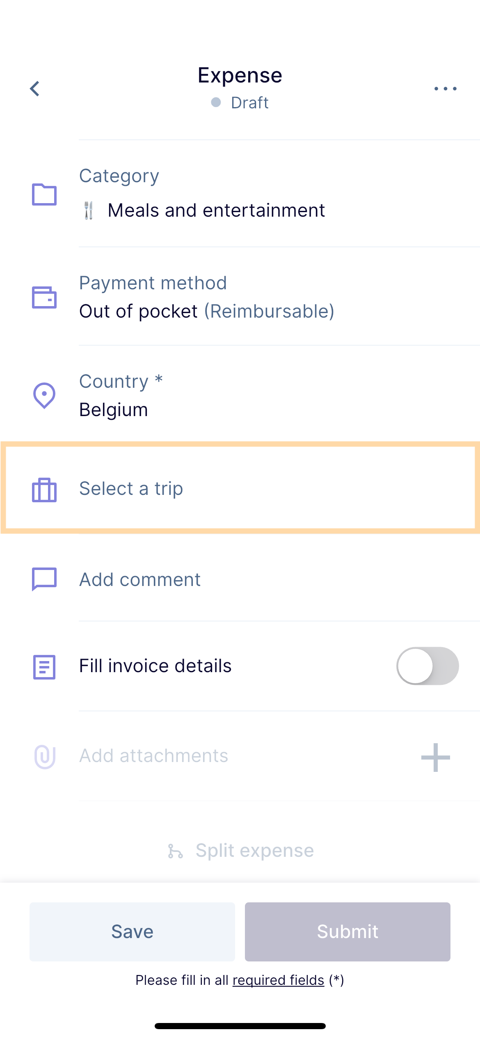Go back using the chevron arrow
Viewport: 480px width, 1039px height.
[35, 89]
